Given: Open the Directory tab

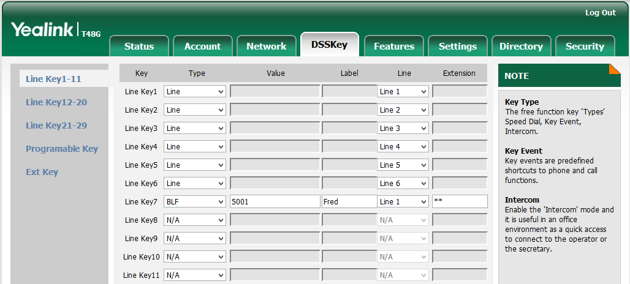Looking at the screenshot, I should 521,46.
